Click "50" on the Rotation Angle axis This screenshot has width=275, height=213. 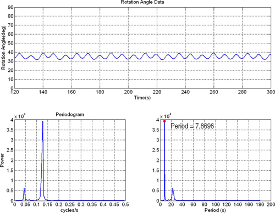pyautogui.click(x=10, y=43)
